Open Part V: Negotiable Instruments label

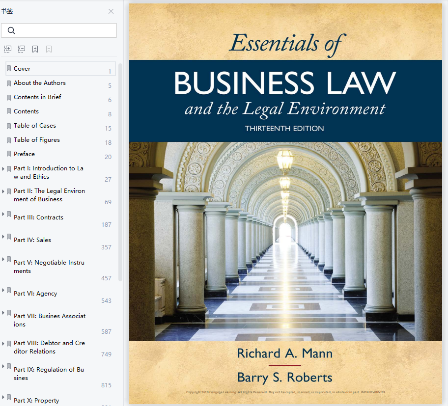tap(49, 267)
